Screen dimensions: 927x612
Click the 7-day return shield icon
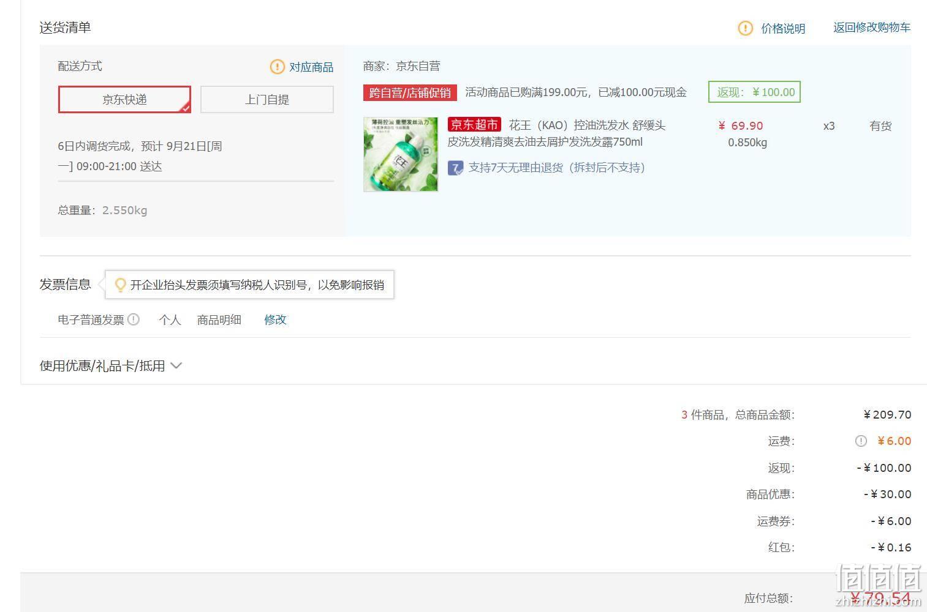(x=455, y=168)
